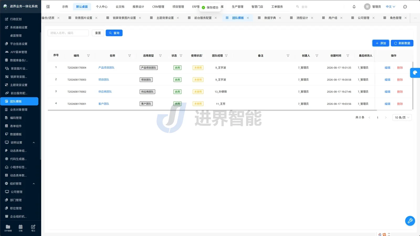
Task: Collapse the 说明设置 sidebar group
Action: pyautogui.click(x=34, y=142)
